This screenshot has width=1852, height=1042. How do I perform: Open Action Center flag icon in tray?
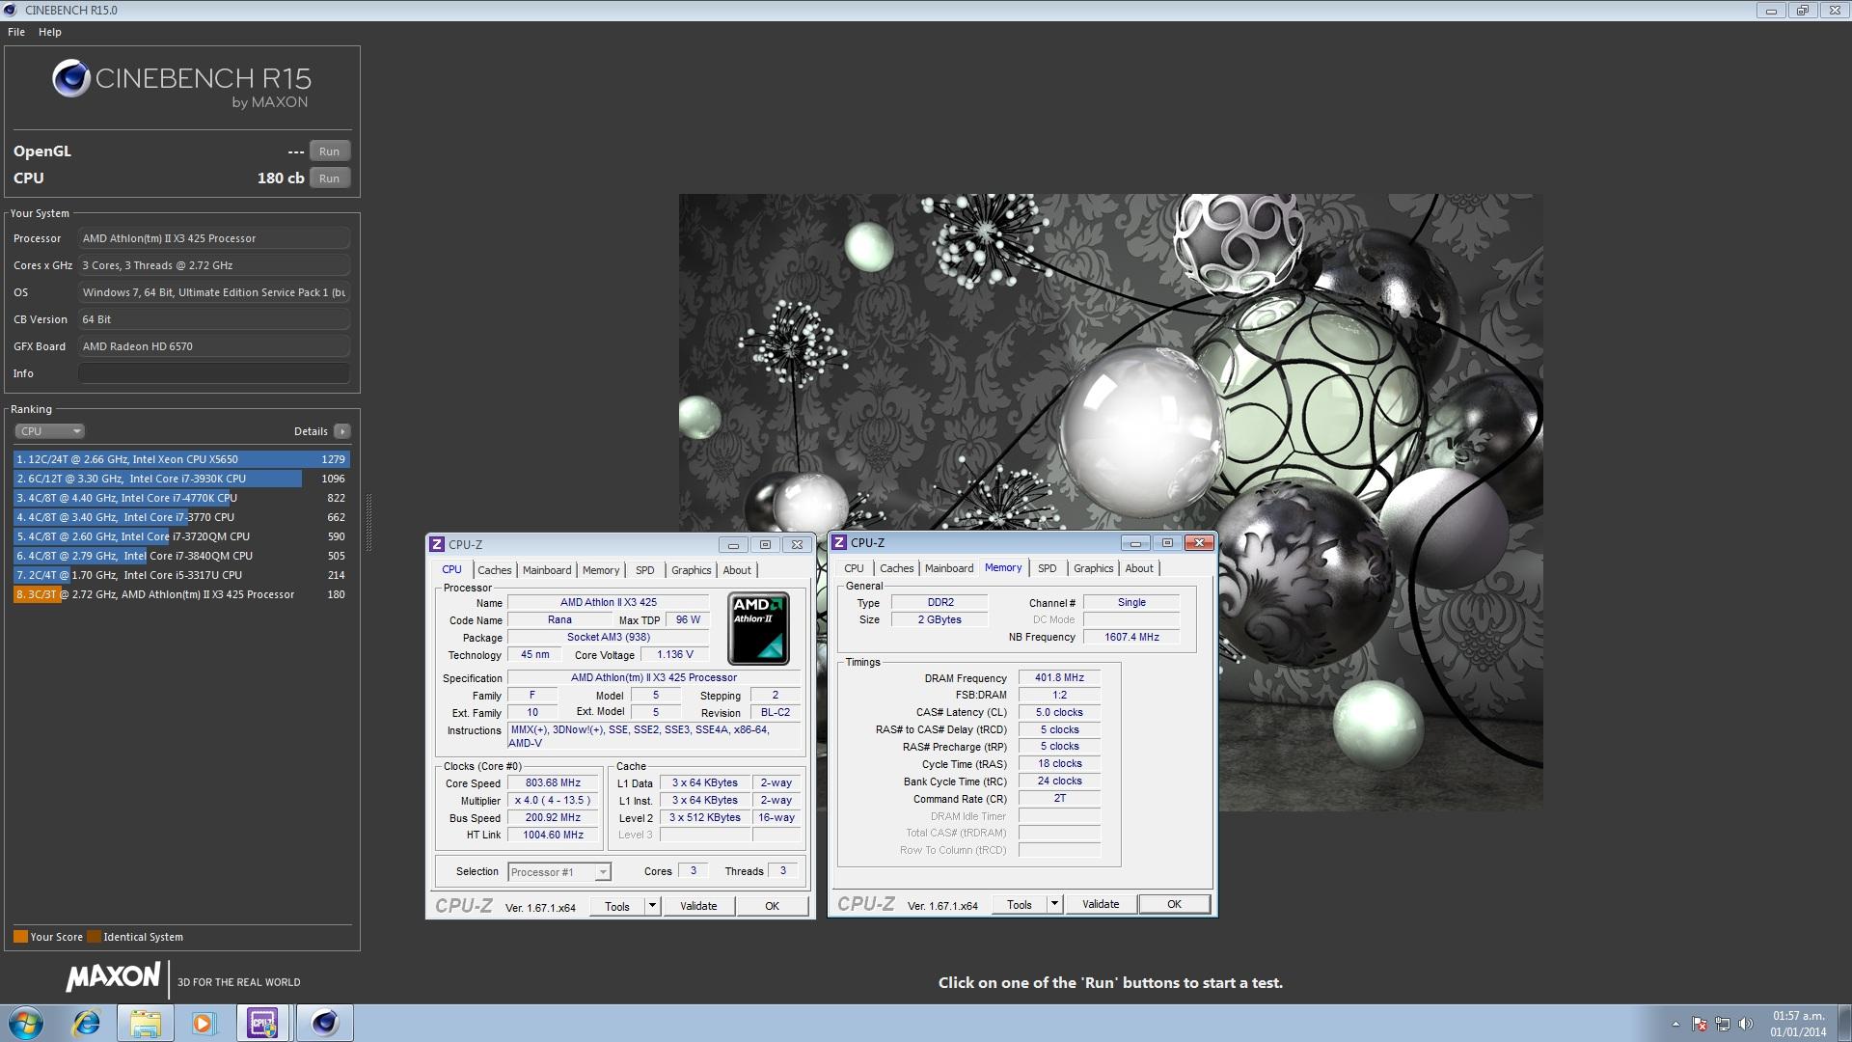click(x=1700, y=1024)
